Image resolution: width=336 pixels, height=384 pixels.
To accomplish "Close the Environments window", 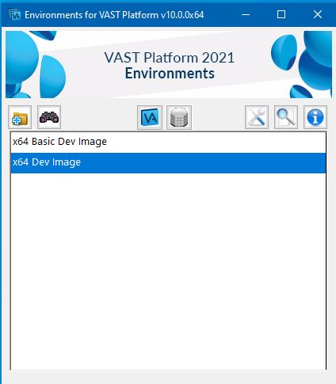I will coord(318,14).
